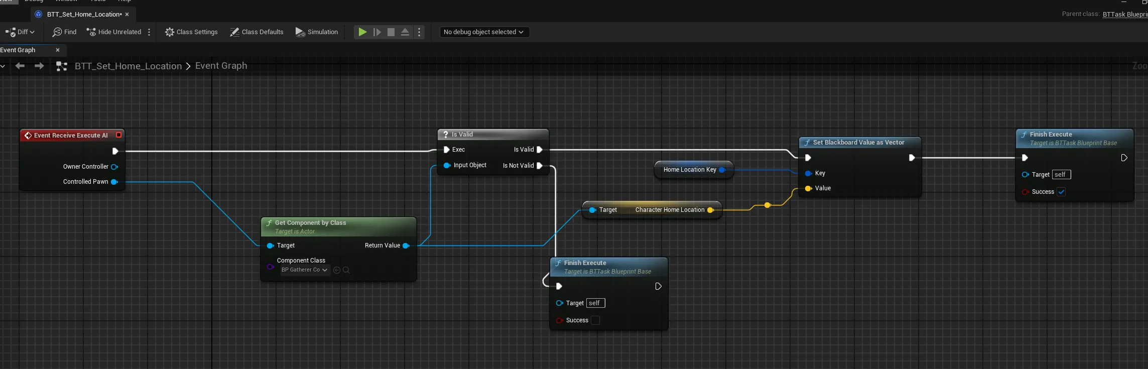This screenshot has width=1148, height=369.
Task: Uncheck Success on the checked Finish Execute node
Action: pyautogui.click(x=1061, y=192)
